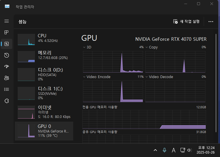Click the Ethernet mini graph thumbnail
This screenshot has height=157, width=220.
tap(26, 112)
